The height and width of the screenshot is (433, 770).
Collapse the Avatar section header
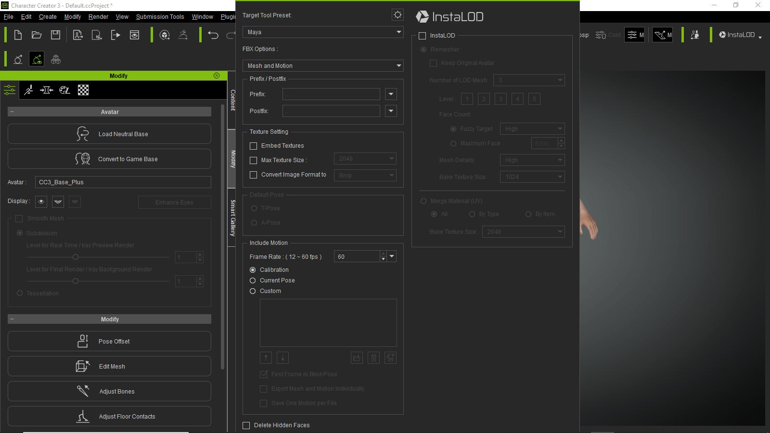pos(109,112)
